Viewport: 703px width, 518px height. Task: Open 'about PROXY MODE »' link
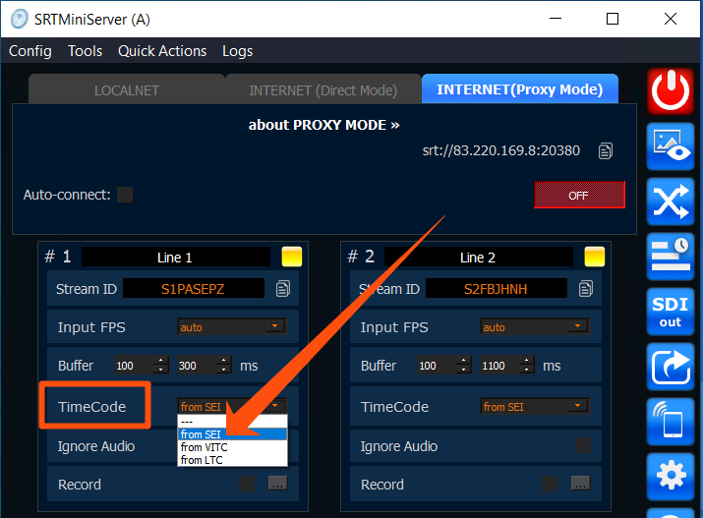324,125
